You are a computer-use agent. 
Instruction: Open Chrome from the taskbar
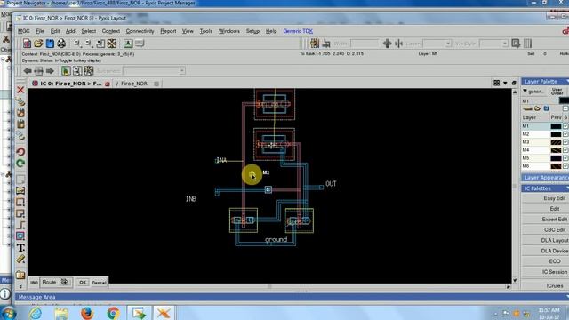tap(113, 313)
